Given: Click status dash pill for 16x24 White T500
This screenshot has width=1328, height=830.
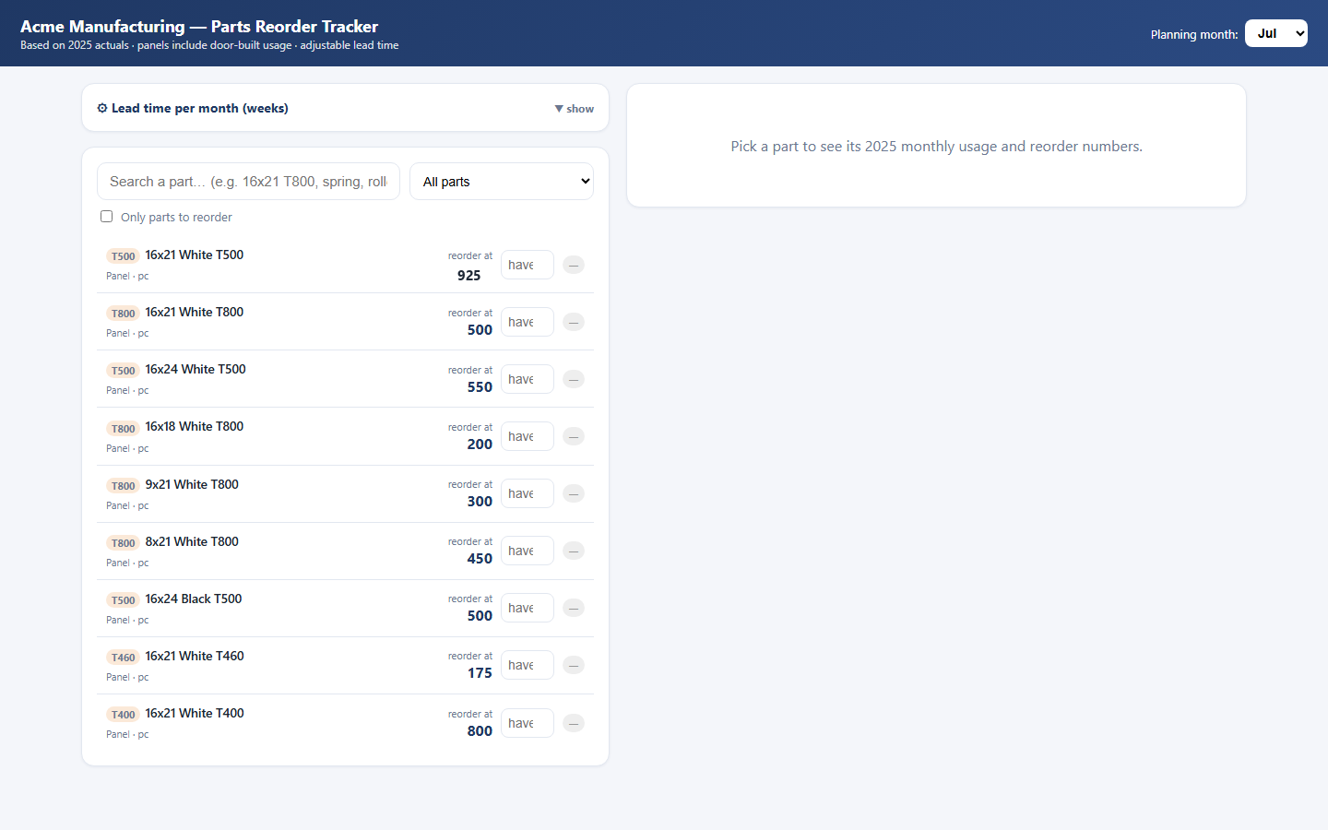Looking at the screenshot, I should 574,379.
